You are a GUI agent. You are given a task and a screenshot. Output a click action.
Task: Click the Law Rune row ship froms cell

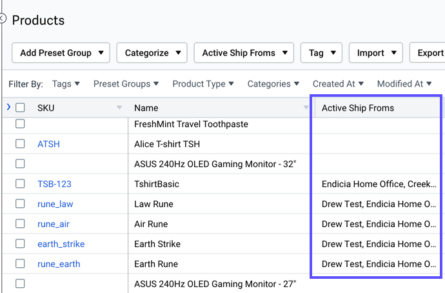coord(379,204)
